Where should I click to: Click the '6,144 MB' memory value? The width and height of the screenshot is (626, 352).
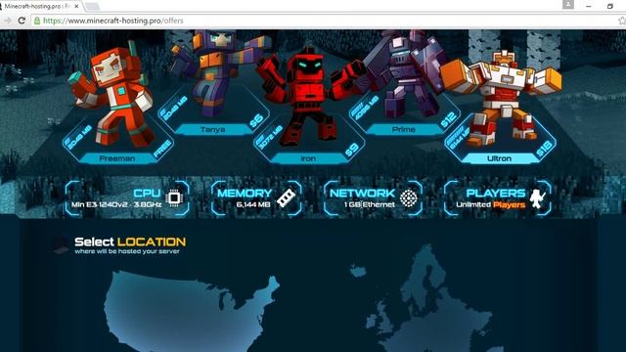pos(253,204)
